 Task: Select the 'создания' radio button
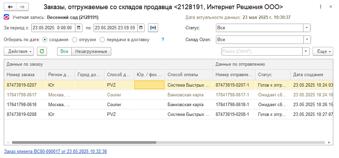coord(44,40)
